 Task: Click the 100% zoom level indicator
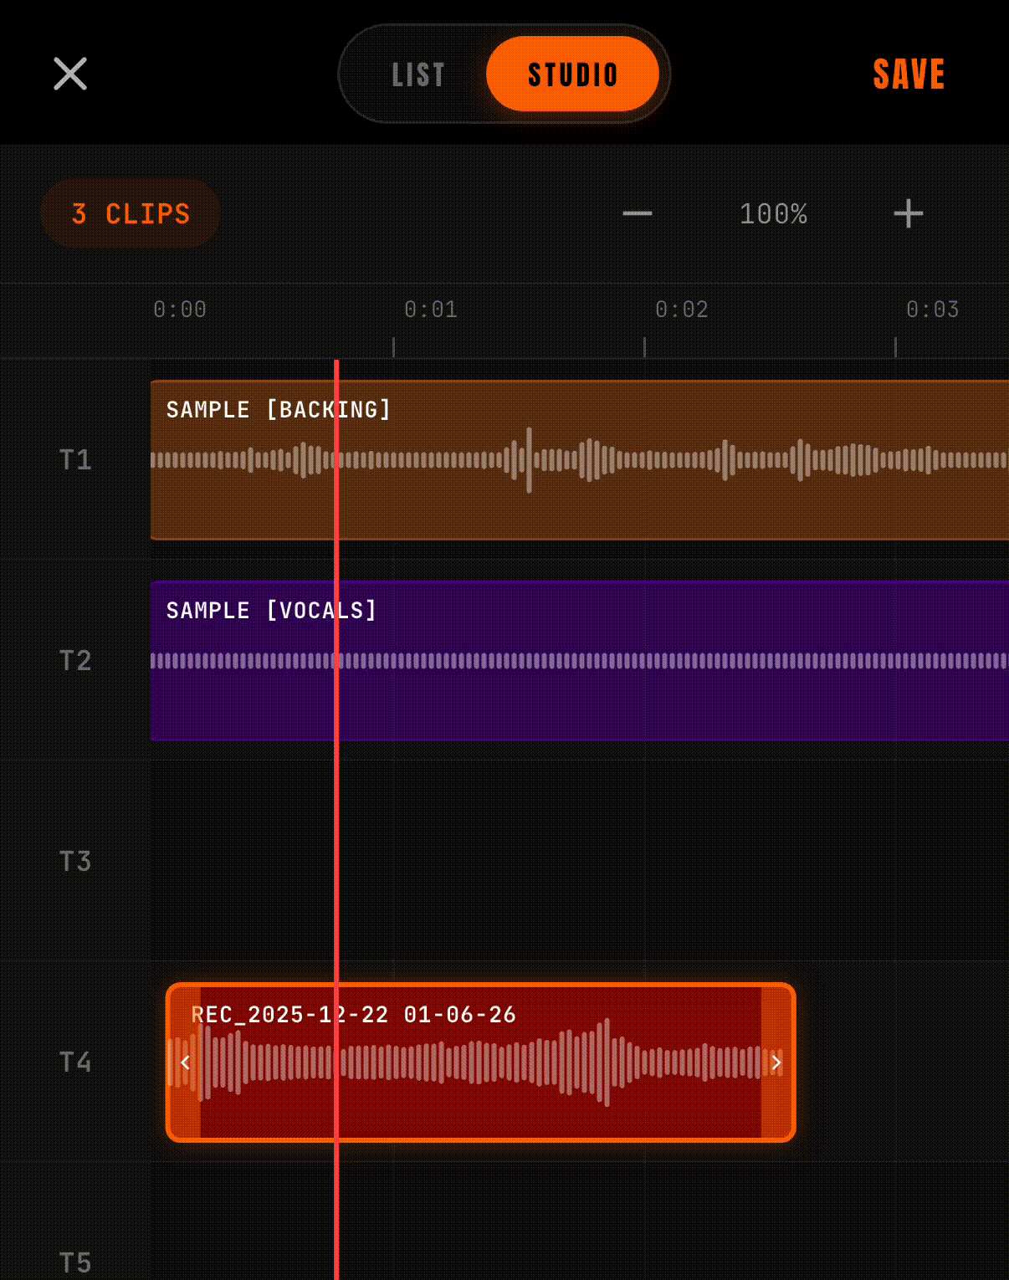tap(772, 214)
